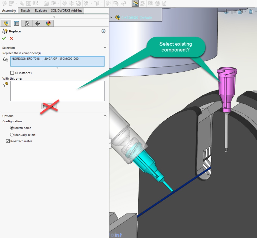Open the ConfigurationManager tab icon
The width and height of the screenshot is (257, 238).
[27, 23]
